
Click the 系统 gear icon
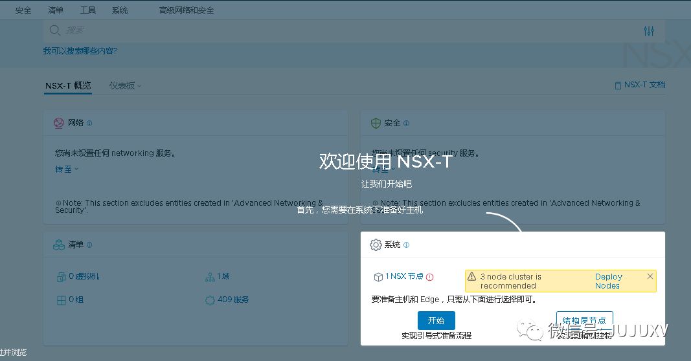[x=376, y=245]
